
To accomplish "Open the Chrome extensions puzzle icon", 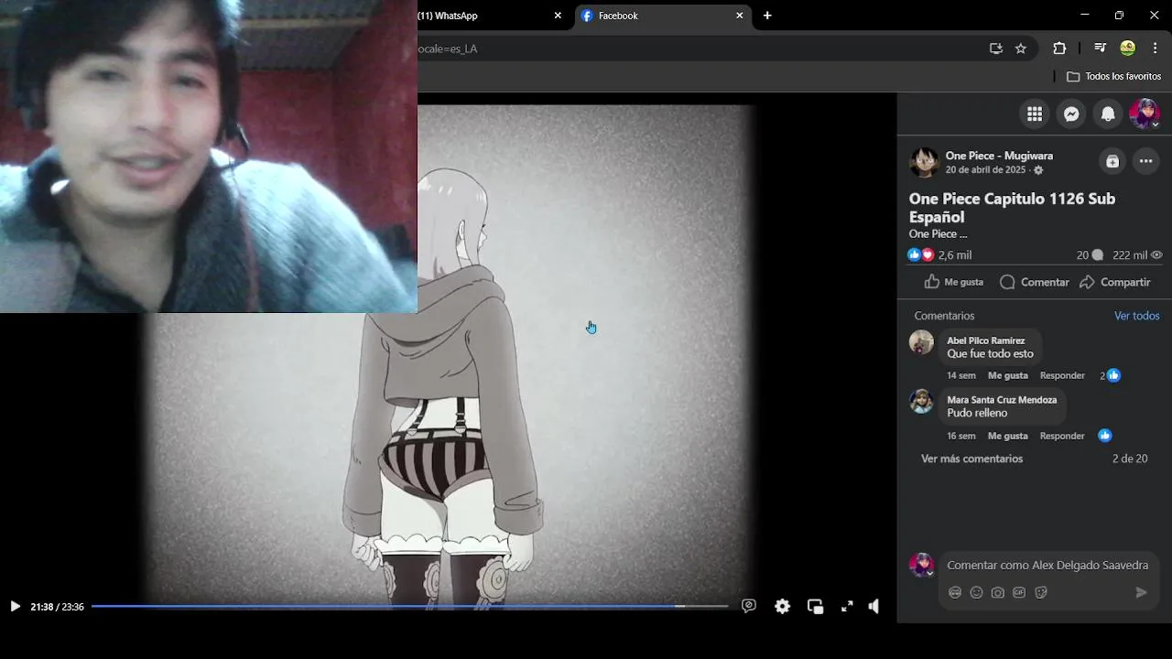I will point(1059,49).
